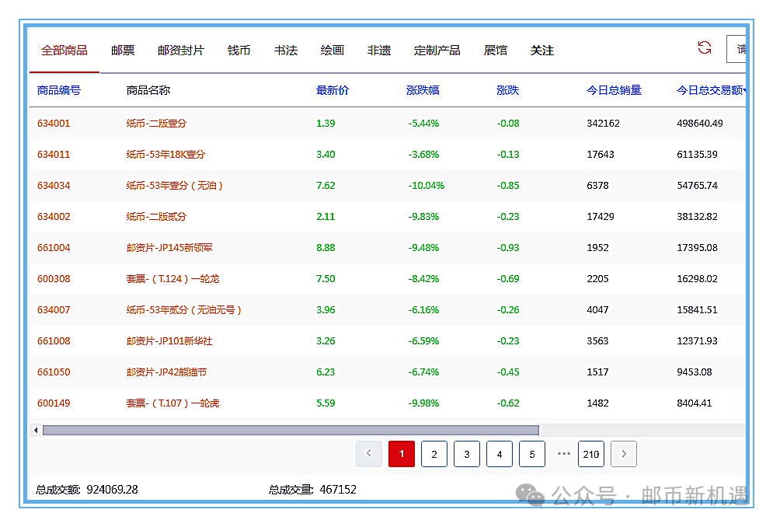Image resolution: width=773 pixels, height=527 pixels.
Task: Select the 邮资封片 tab
Action: click(181, 51)
